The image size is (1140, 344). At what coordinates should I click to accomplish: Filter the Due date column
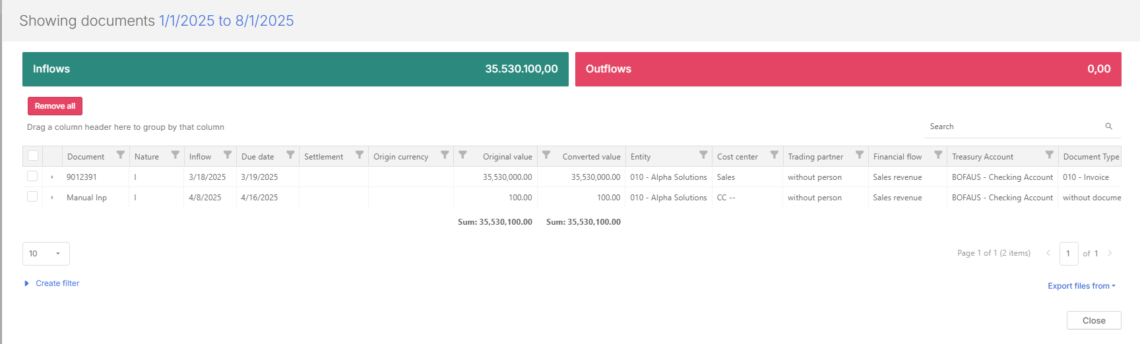point(290,156)
